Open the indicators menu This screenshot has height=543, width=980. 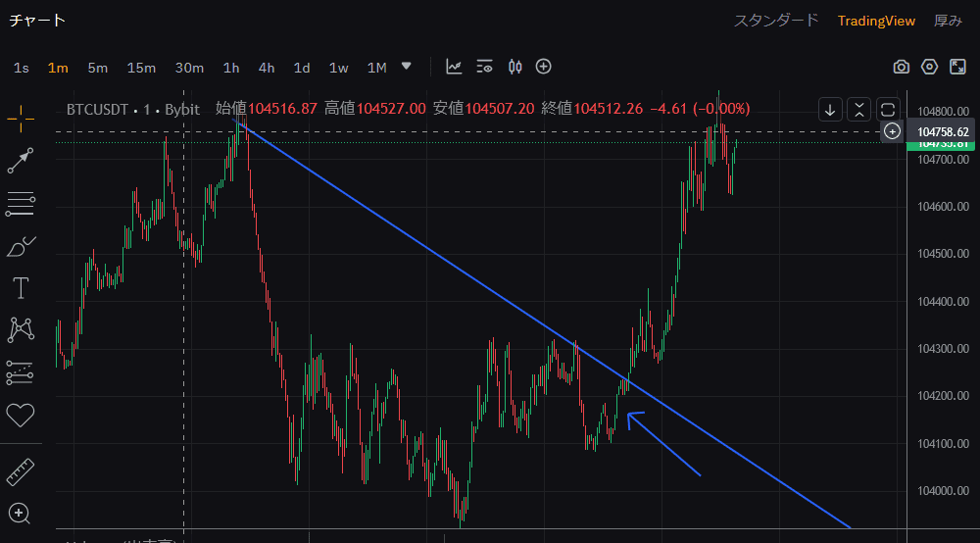click(x=455, y=67)
